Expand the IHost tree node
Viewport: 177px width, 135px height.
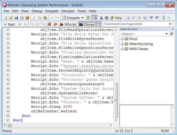pyautogui.click(x=122, y=39)
